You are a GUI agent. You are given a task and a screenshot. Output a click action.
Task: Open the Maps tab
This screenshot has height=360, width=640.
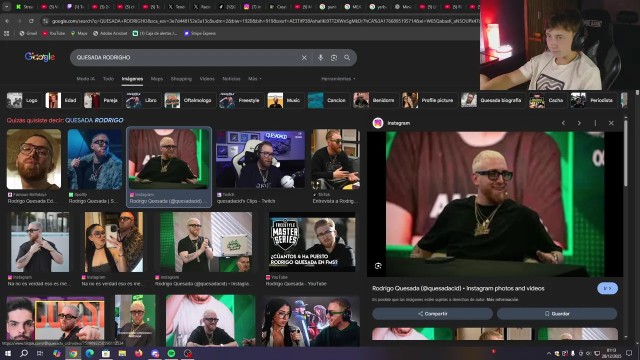pos(157,78)
